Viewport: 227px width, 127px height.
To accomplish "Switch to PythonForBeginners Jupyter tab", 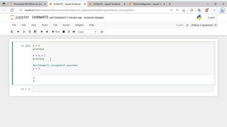I will 147,4.
